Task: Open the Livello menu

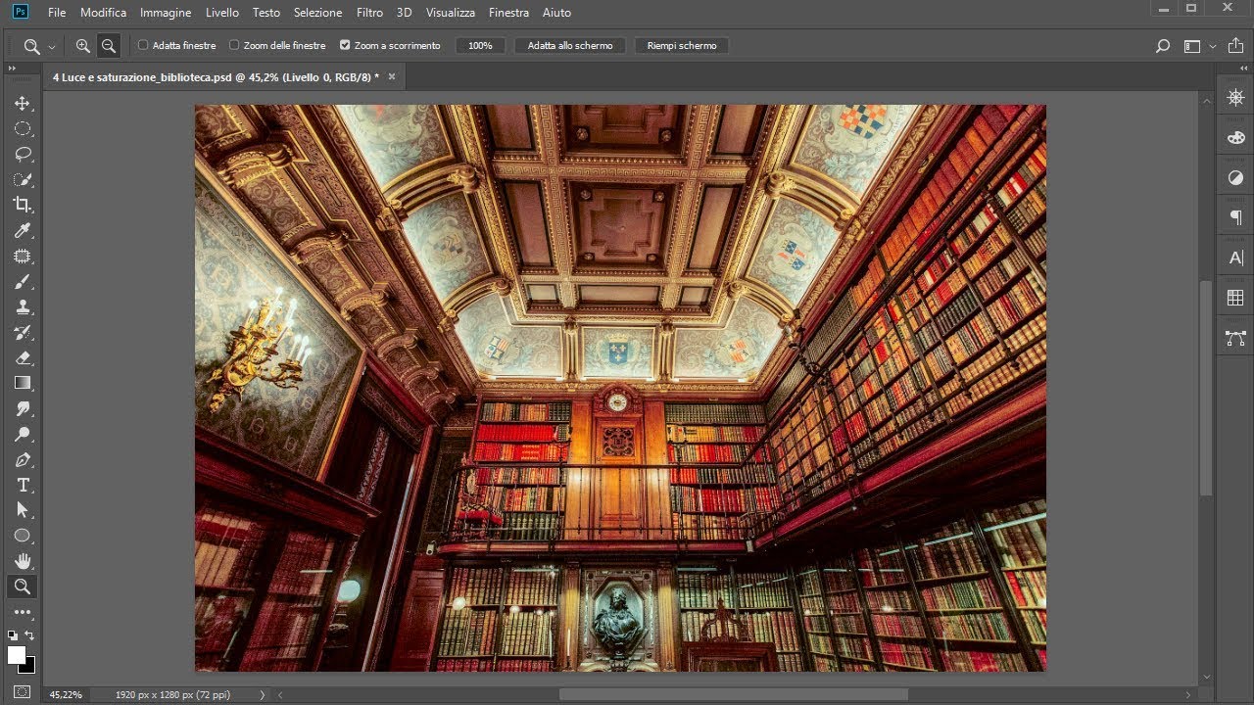Action: tap(222, 13)
